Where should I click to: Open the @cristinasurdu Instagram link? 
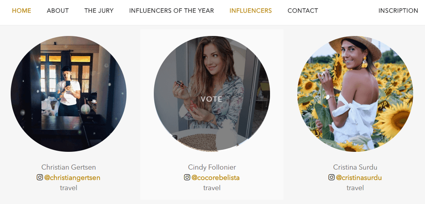click(x=359, y=178)
